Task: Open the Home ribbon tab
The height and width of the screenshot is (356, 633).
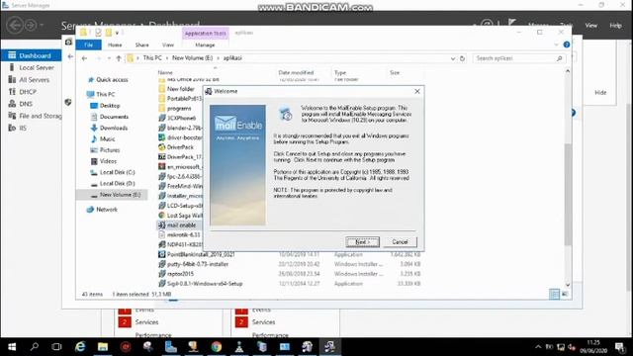Action: coord(115,44)
